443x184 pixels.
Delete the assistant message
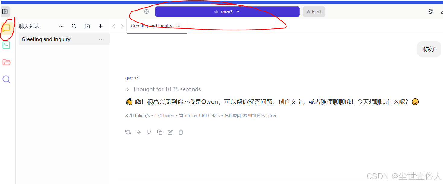[x=181, y=132]
